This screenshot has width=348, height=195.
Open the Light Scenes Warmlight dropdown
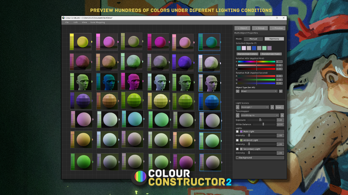(255, 107)
